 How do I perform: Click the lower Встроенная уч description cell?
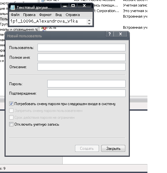pyautogui.click(x=135, y=27)
